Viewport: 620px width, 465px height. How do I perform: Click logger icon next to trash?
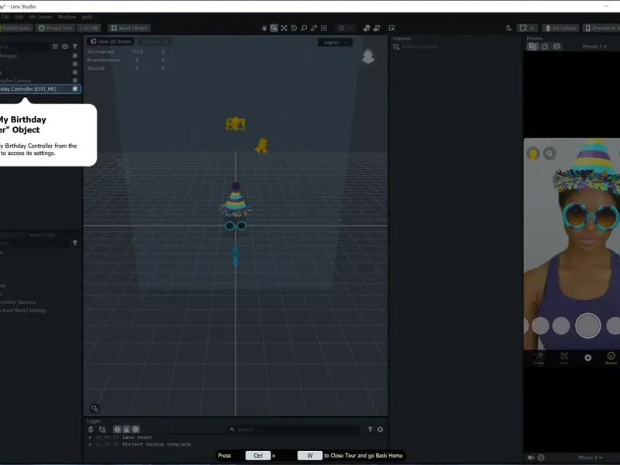103,429
